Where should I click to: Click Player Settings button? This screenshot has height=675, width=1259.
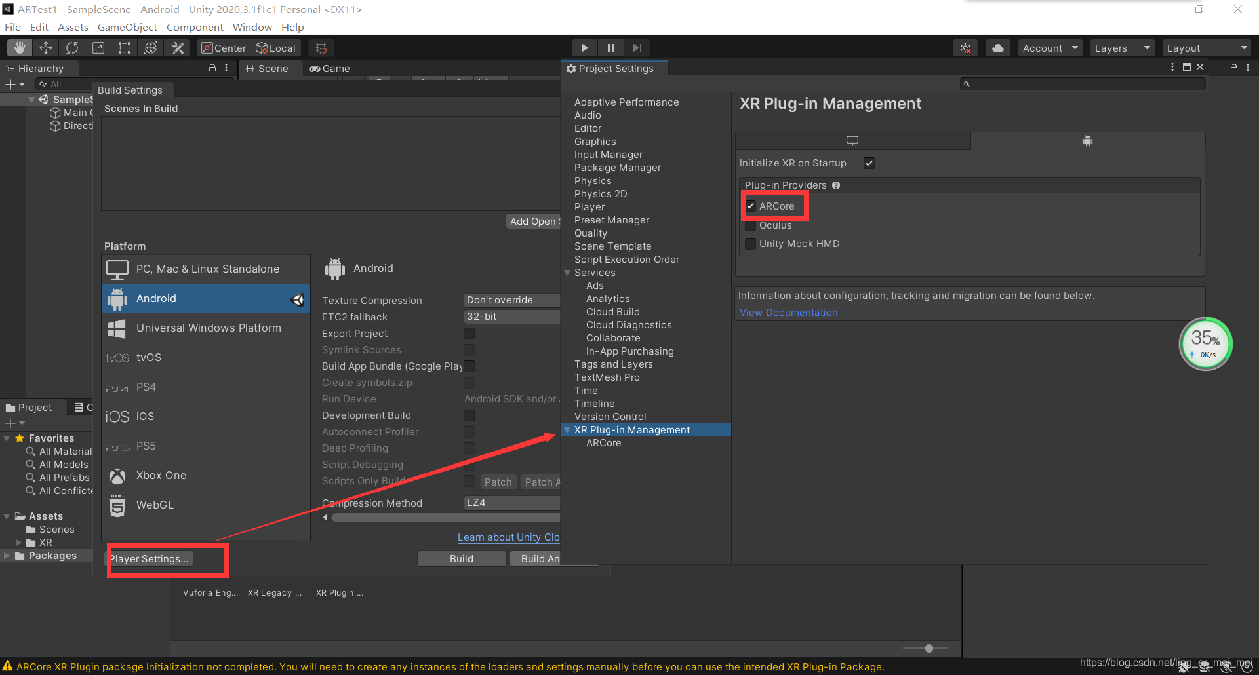coord(149,559)
